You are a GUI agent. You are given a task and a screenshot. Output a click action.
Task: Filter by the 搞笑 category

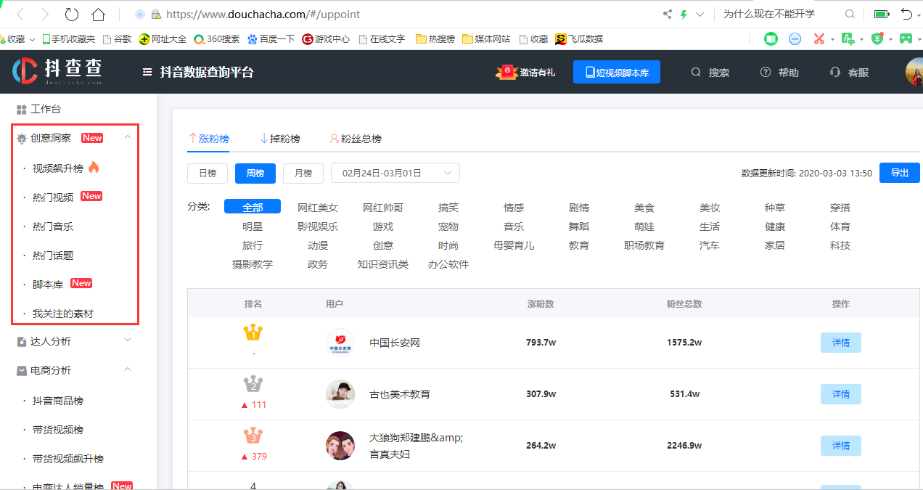tap(448, 208)
